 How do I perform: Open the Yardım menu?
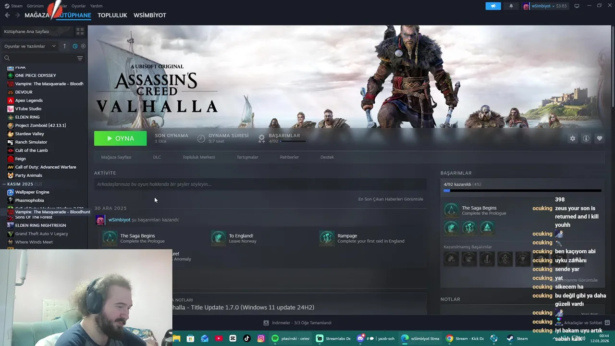(x=96, y=6)
